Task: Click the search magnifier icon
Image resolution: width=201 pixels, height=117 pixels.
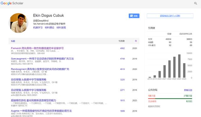Action: 195,3
